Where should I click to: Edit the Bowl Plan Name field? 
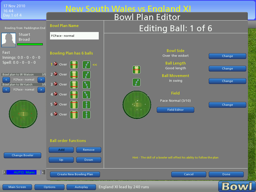coord(74,36)
